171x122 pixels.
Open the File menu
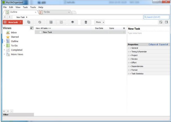5,7
